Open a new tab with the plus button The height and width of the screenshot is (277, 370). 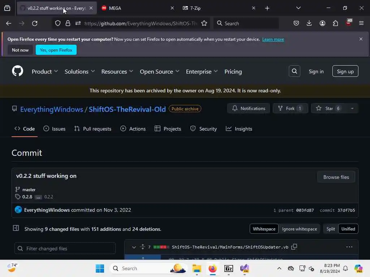pyautogui.click(x=267, y=8)
